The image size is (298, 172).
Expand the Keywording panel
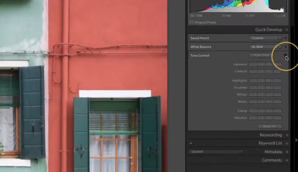point(238,135)
